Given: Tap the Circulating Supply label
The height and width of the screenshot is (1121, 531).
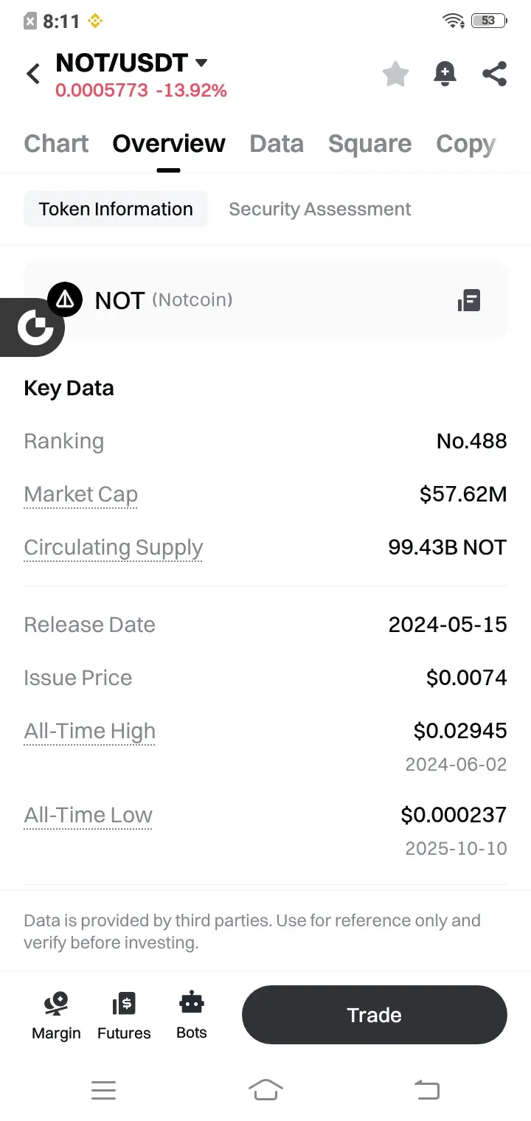Looking at the screenshot, I should pyautogui.click(x=114, y=547).
